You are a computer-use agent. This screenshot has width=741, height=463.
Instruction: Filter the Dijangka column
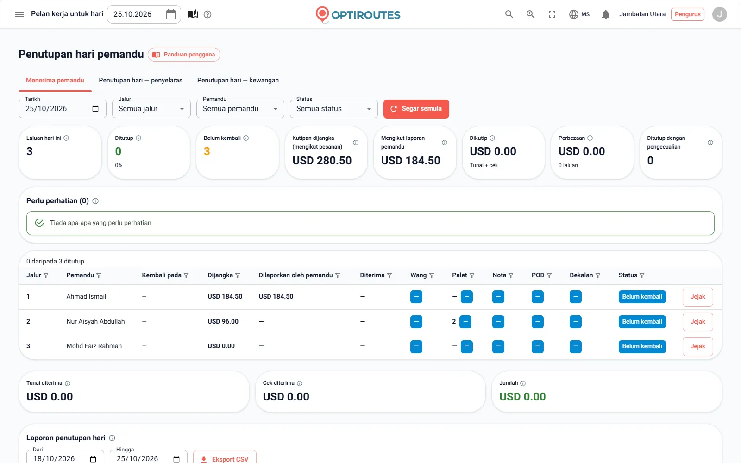(237, 275)
